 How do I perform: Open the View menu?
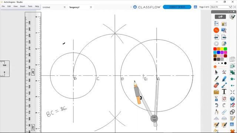pyautogui.click(x=16, y=6)
